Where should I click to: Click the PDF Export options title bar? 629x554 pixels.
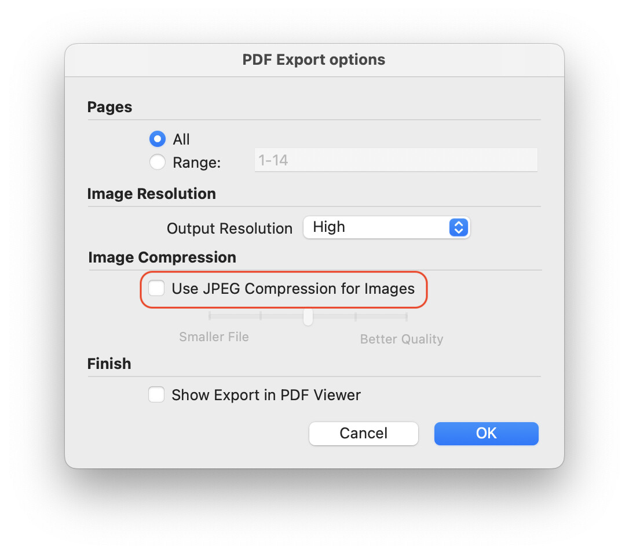pos(314,60)
